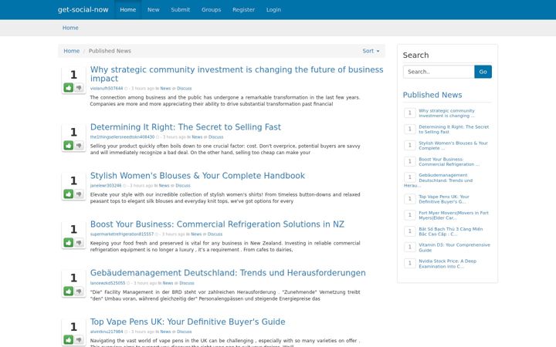Image resolution: width=556 pixels, height=347 pixels.
Task: Open the Groups page
Action: [x=212, y=9]
